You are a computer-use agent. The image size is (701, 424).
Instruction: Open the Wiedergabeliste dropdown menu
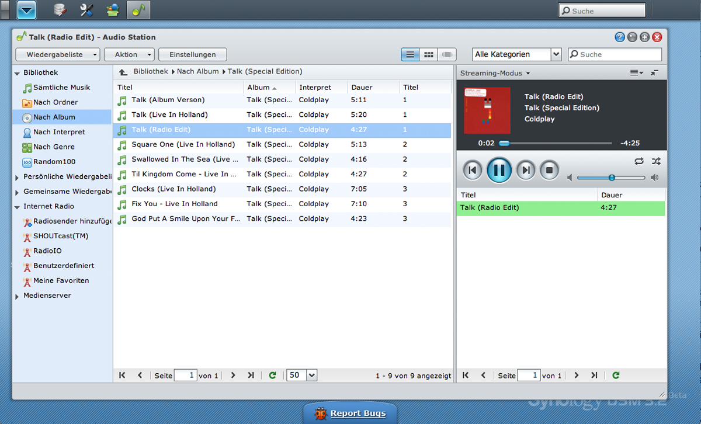point(58,54)
